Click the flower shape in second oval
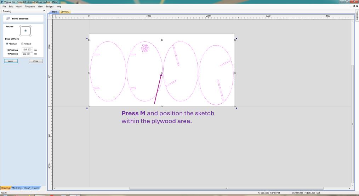Screen dimensions: 359x196 click(145, 48)
